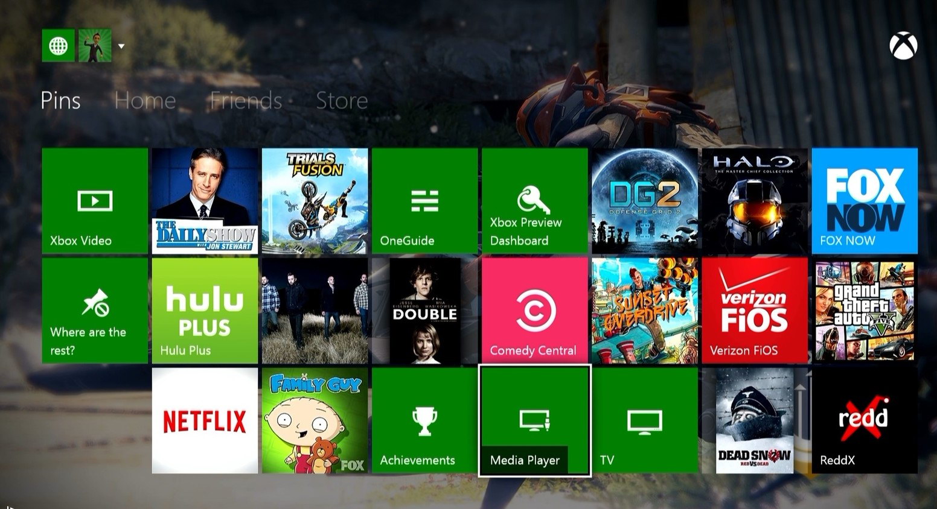The image size is (937, 509).
Task: Launch Grand Theft Auto V tile
Action: [865, 311]
